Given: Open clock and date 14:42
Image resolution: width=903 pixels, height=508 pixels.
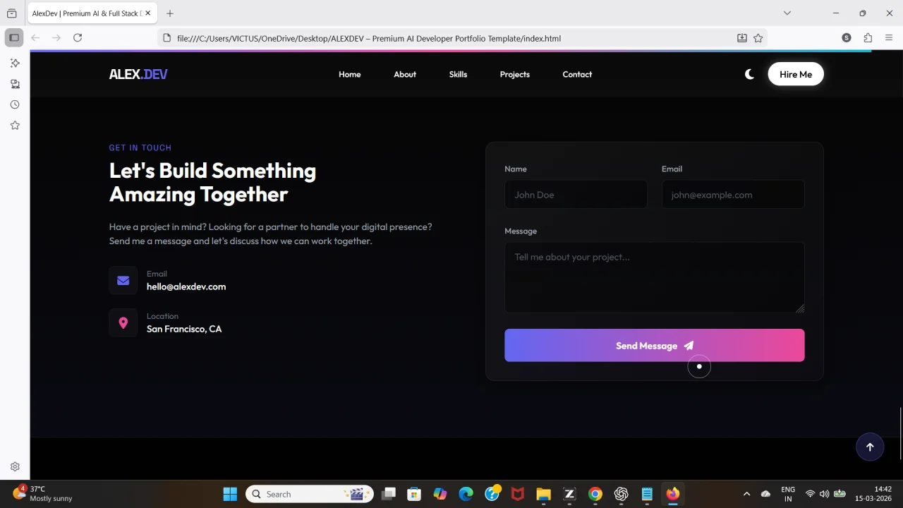Looking at the screenshot, I should pos(873,494).
